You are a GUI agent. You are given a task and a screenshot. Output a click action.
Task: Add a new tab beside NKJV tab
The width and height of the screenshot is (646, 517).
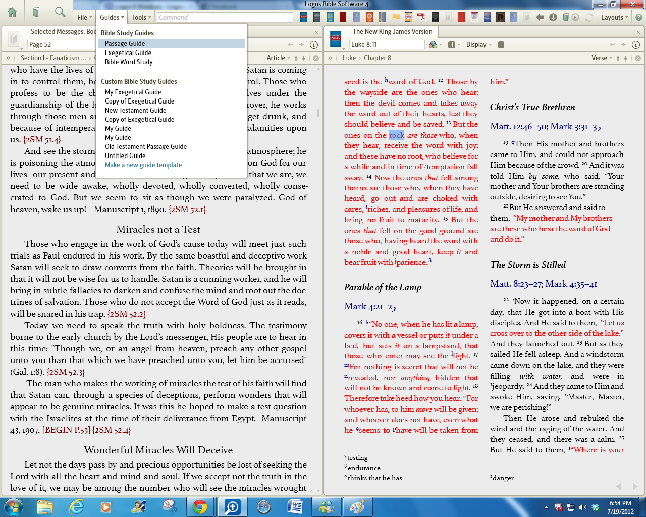pyautogui.click(x=444, y=32)
